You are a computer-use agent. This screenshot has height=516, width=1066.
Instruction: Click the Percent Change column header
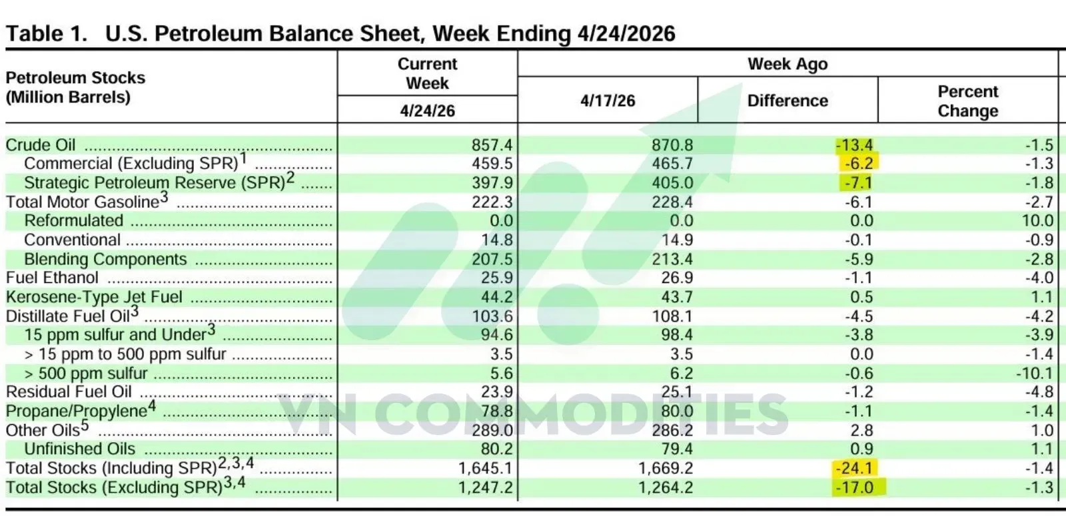point(968,101)
